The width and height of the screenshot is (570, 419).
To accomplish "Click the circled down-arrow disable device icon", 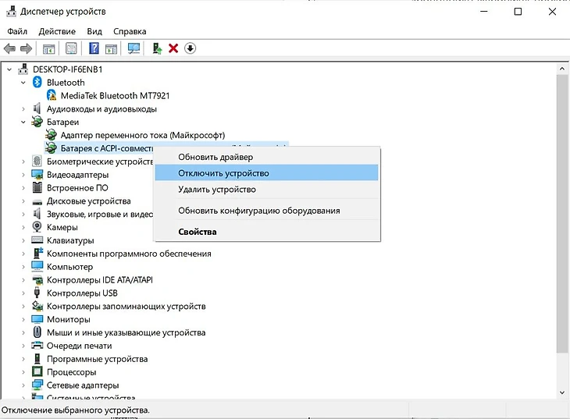I will [190, 48].
